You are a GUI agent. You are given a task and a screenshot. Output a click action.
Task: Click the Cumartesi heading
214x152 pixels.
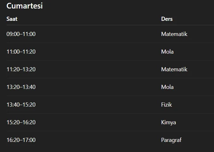point(24,6)
